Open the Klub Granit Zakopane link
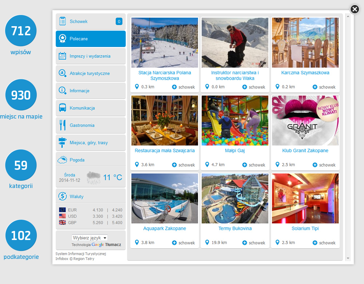Image resolution: width=364 pixels, height=284 pixels. [305, 151]
